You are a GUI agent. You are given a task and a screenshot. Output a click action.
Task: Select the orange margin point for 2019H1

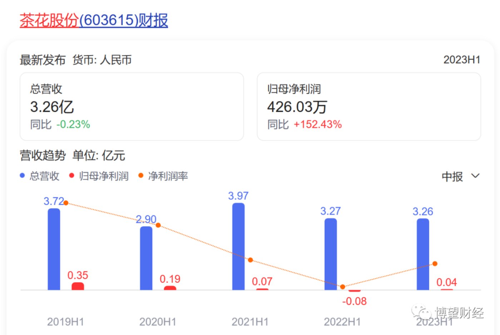coord(66,203)
